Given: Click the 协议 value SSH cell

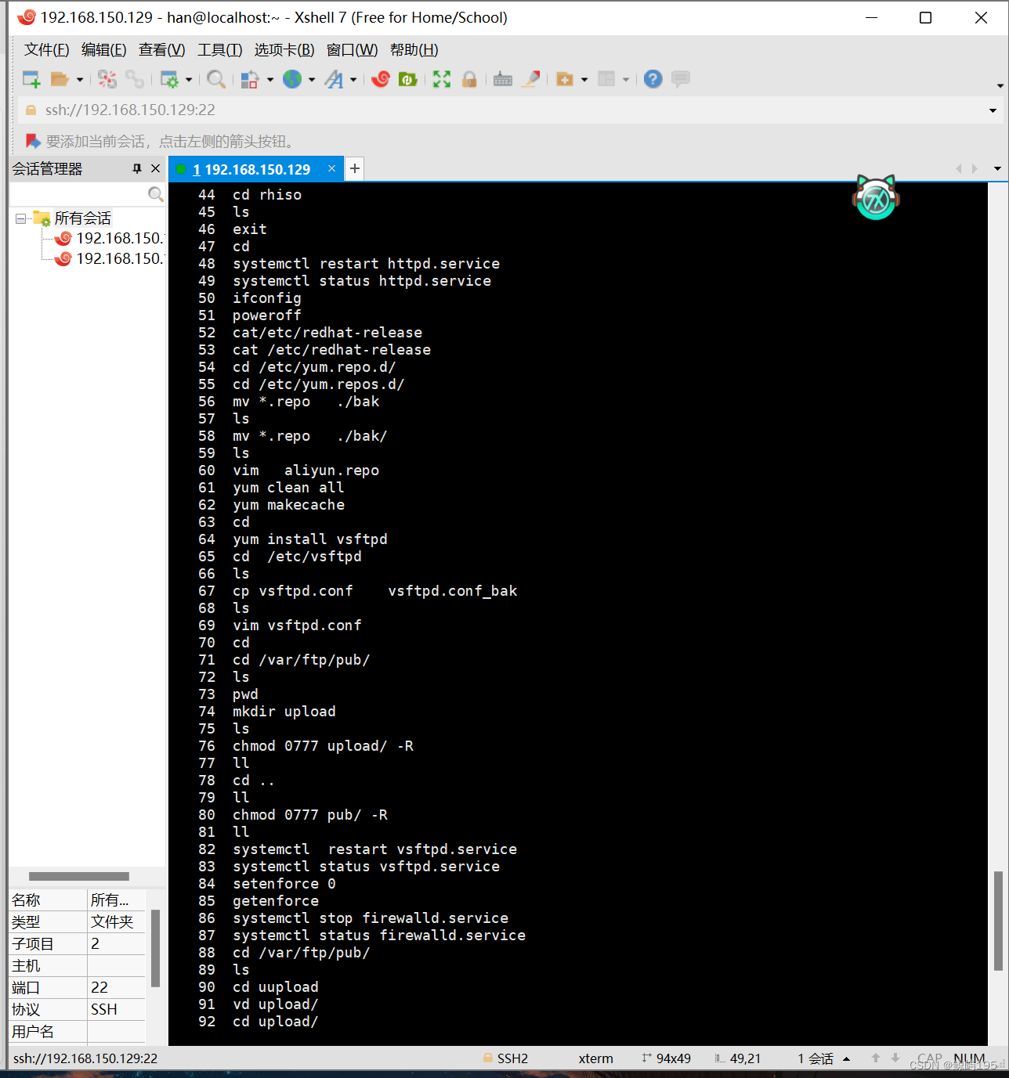Looking at the screenshot, I should (117, 1010).
